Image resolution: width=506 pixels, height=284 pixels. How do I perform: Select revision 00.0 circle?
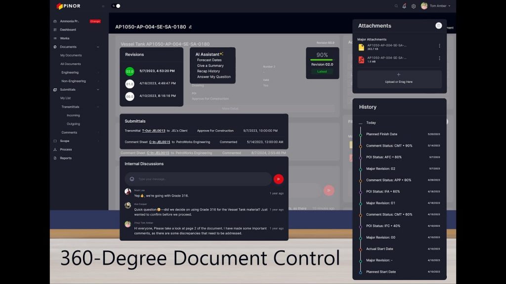click(x=129, y=96)
